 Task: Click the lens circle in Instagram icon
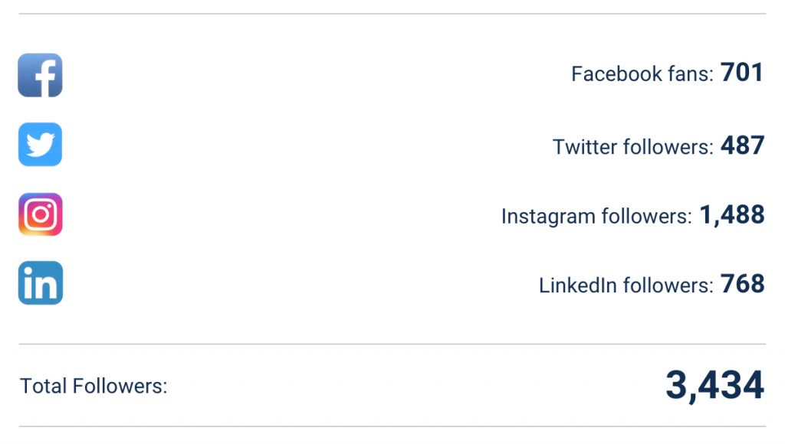(x=41, y=214)
